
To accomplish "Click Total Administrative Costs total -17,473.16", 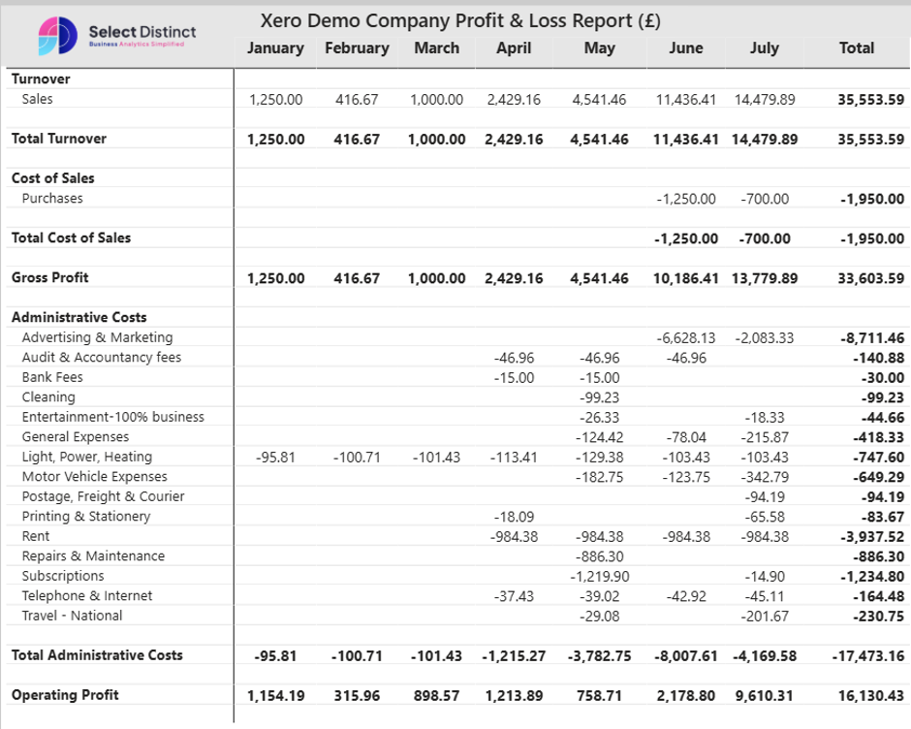I will [868, 656].
